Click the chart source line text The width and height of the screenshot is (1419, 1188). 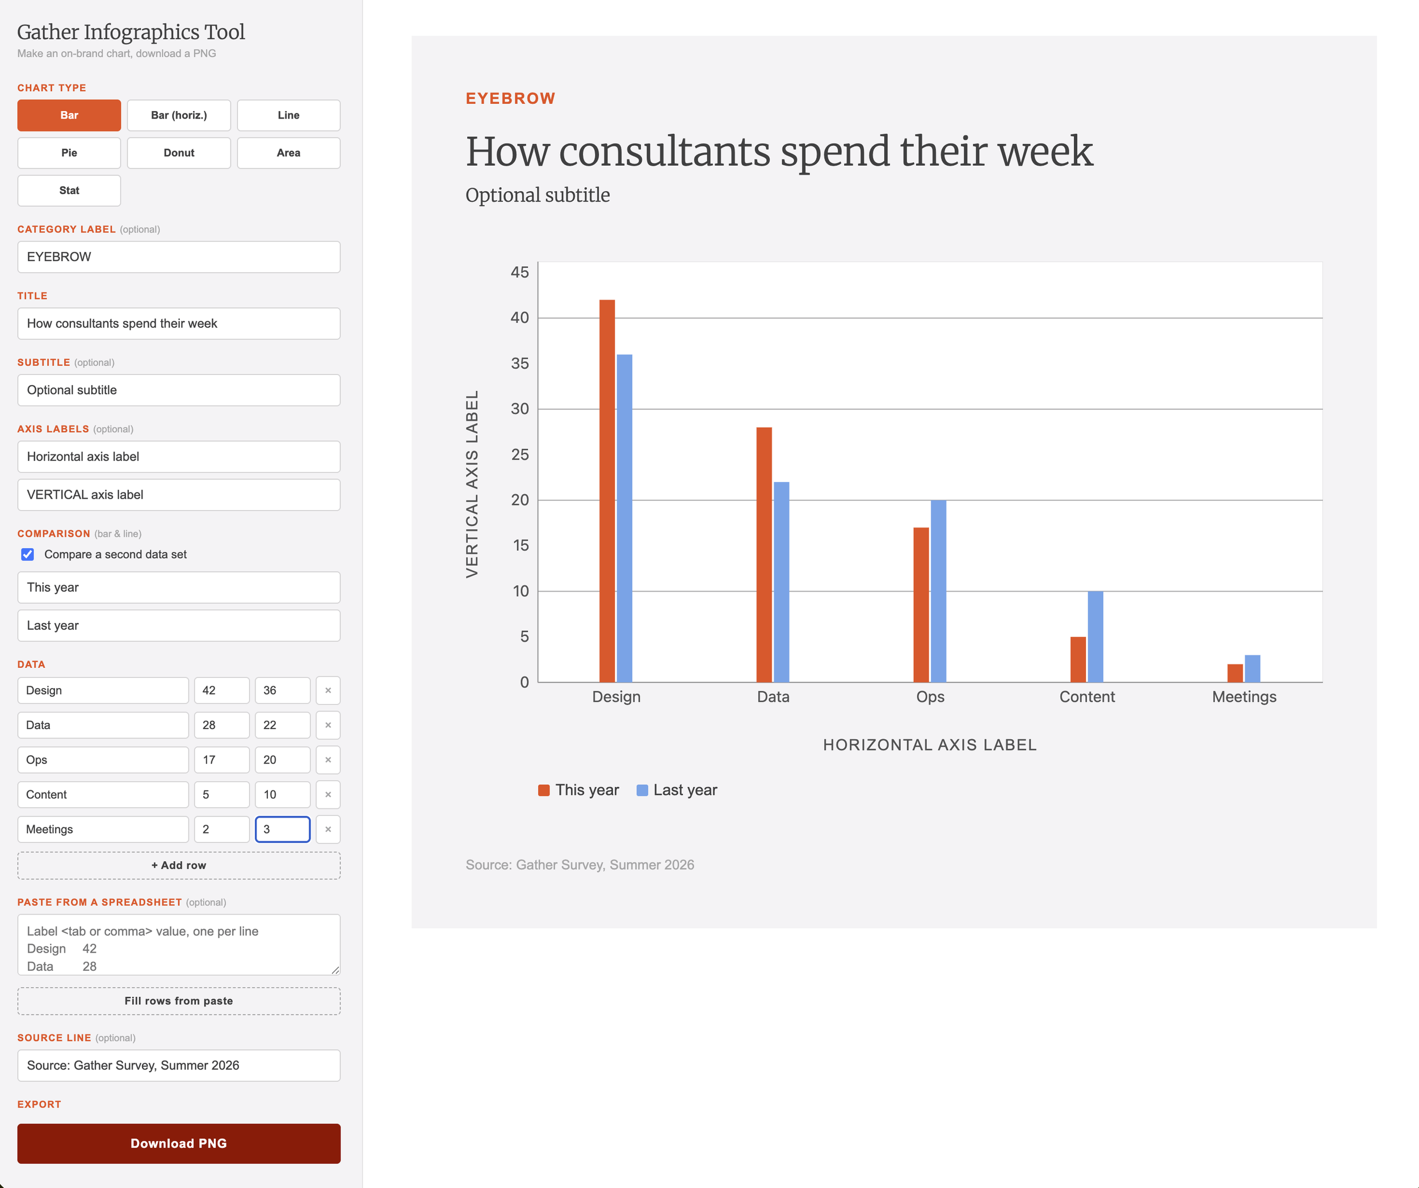[580, 865]
